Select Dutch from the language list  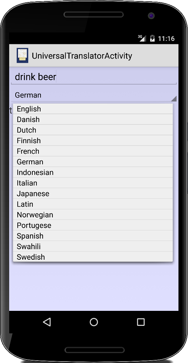tap(93, 130)
